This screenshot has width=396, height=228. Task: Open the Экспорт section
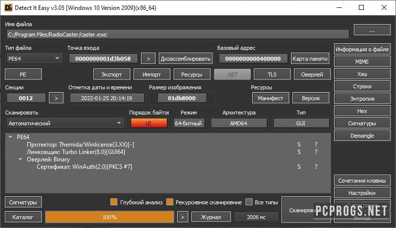(112, 75)
